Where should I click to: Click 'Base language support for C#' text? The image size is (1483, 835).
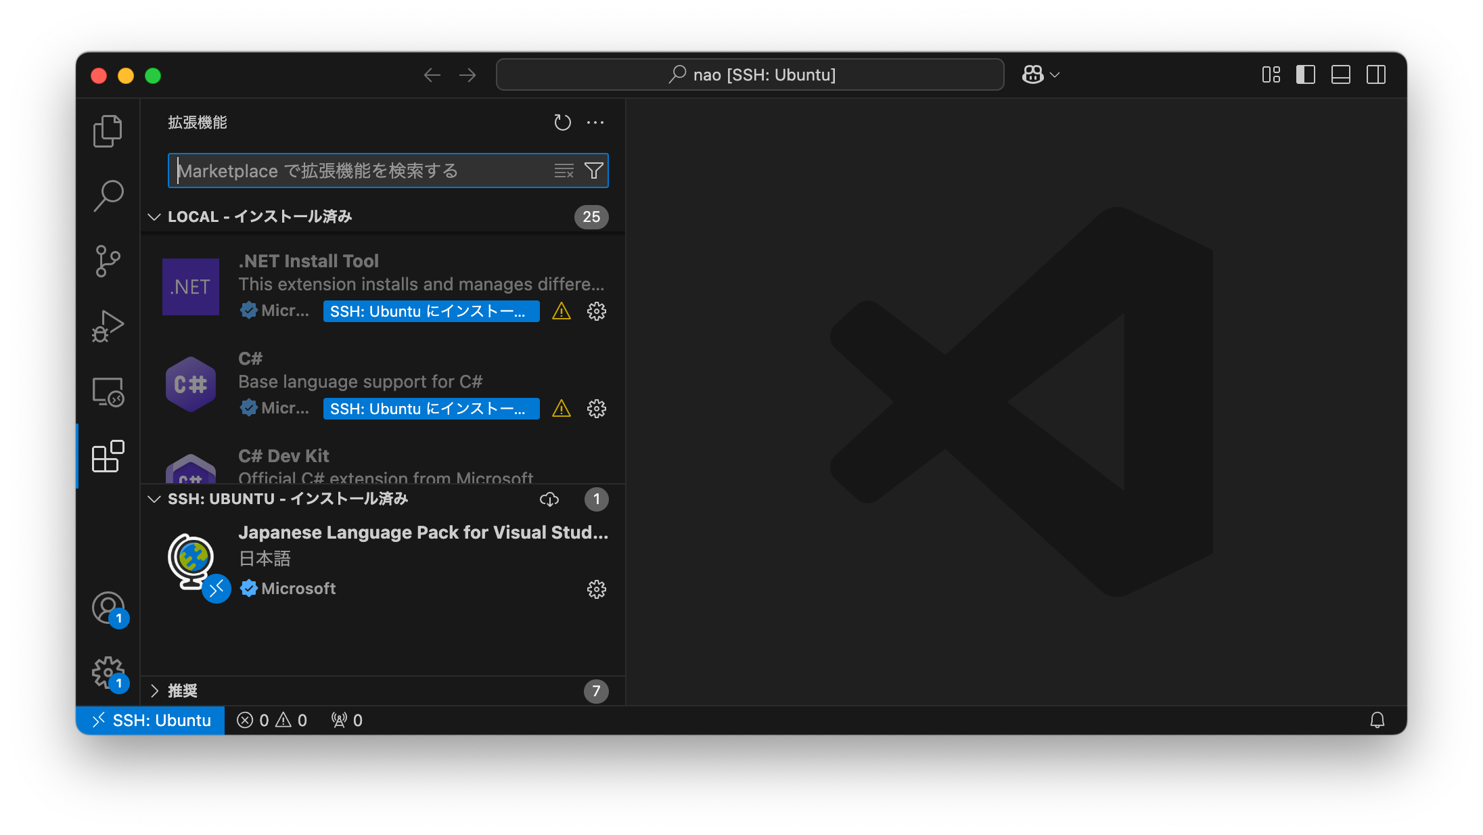361,382
